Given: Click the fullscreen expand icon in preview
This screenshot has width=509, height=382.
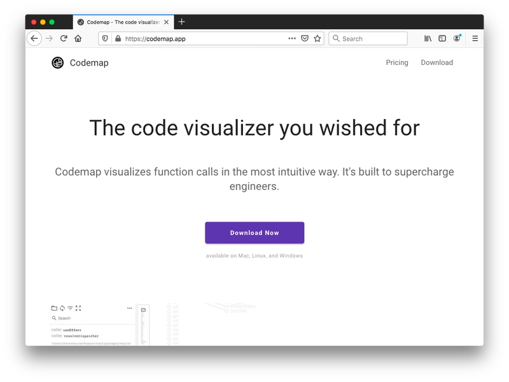Looking at the screenshot, I should click(x=78, y=308).
